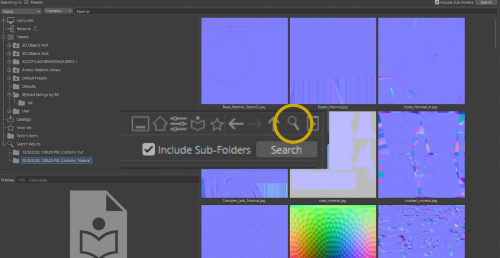The image size is (500, 258).
Task: Click the large Search button in the inset
Action: pyautogui.click(x=287, y=150)
